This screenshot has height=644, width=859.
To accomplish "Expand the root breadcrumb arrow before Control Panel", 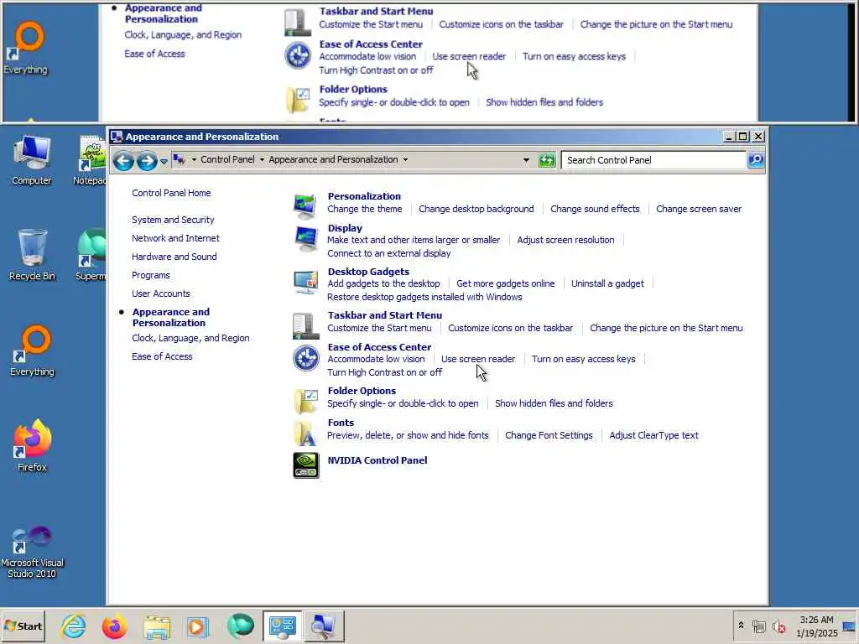I will click(x=194, y=159).
